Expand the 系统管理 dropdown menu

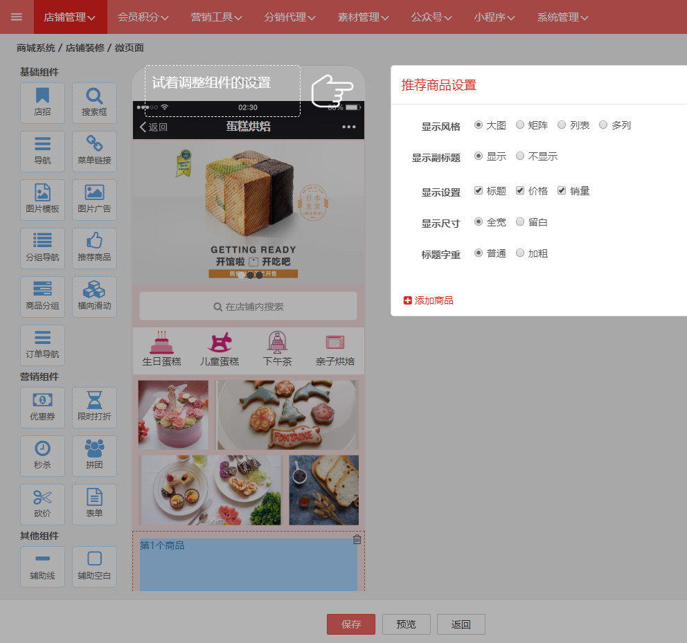(x=562, y=17)
